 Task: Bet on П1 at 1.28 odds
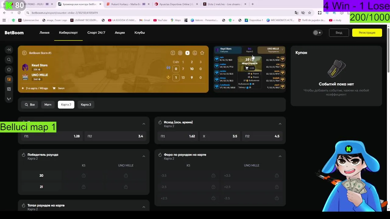pyautogui.click(x=52, y=136)
